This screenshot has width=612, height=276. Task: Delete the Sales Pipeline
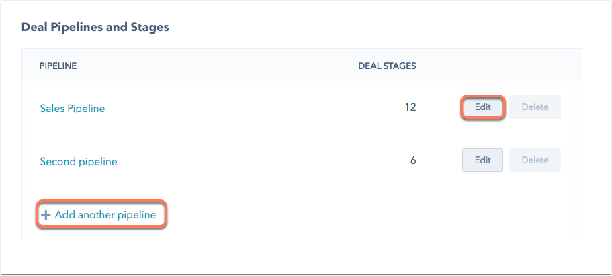click(535, 107)
